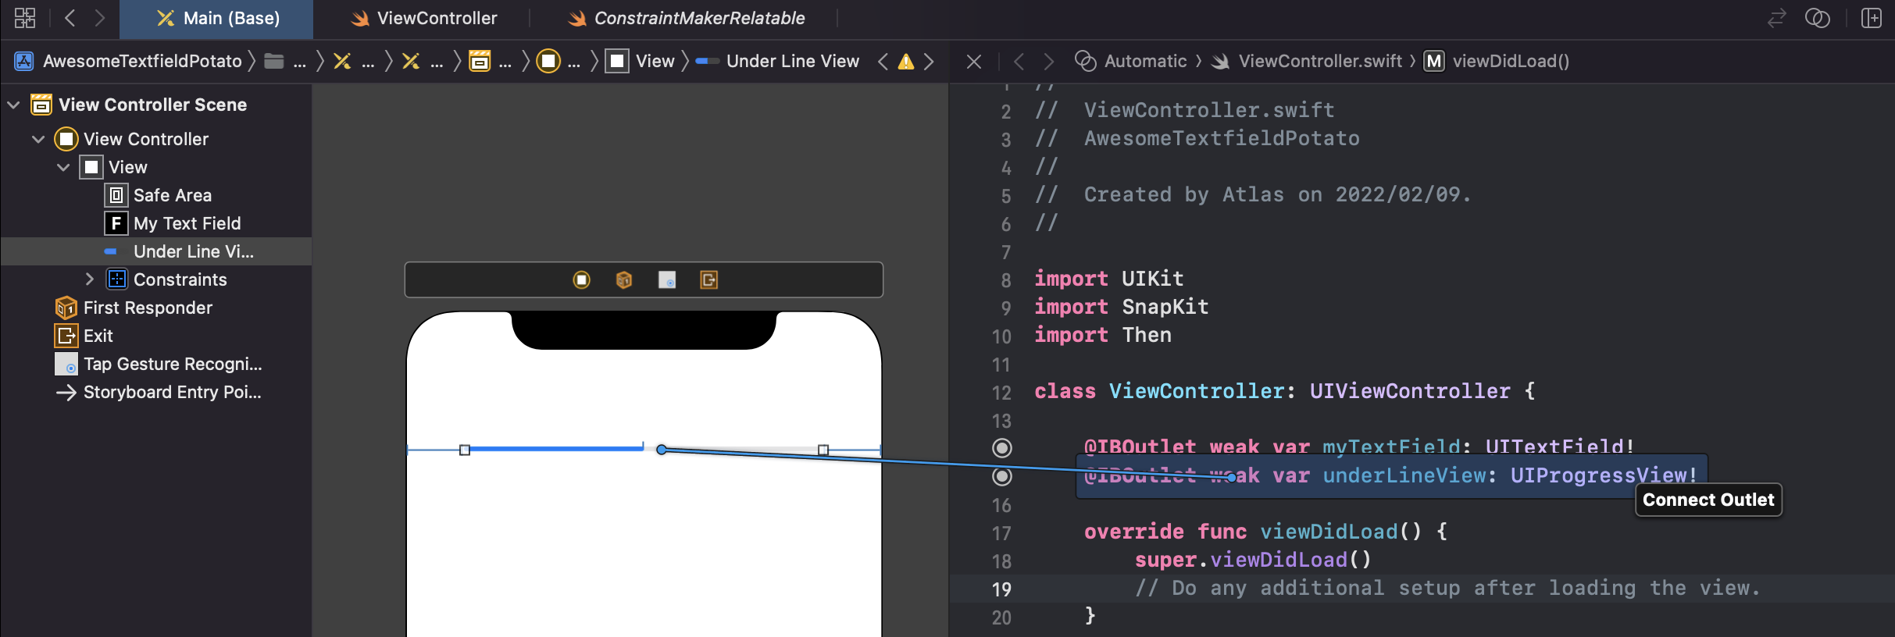Click the import SnapKit line

[1122, 307]
